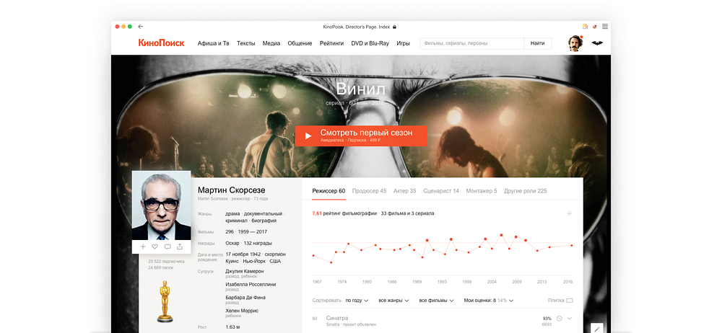Viewport: 722px width, 333px height.
Task: Select the 'Режиссер 60' tab
Action: pyautogui.click(x=329, y=191)
